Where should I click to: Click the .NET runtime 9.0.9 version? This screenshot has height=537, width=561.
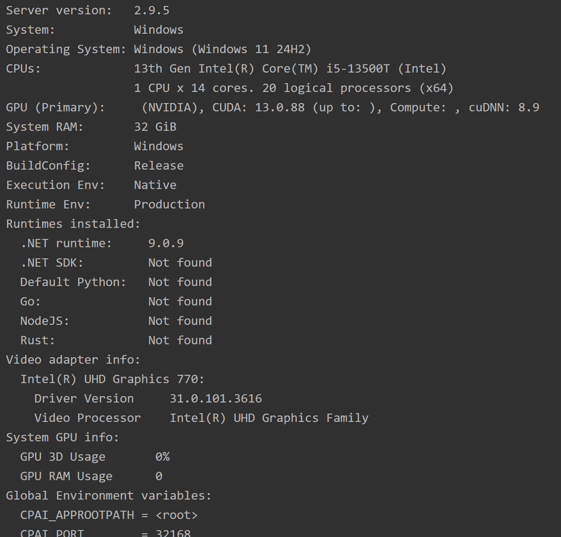click(x=166, y=243)
